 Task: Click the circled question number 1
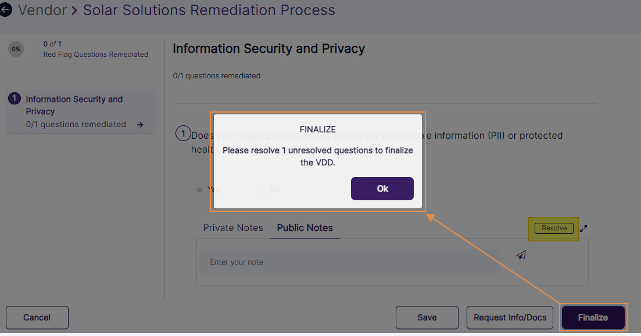pos(183,133)
